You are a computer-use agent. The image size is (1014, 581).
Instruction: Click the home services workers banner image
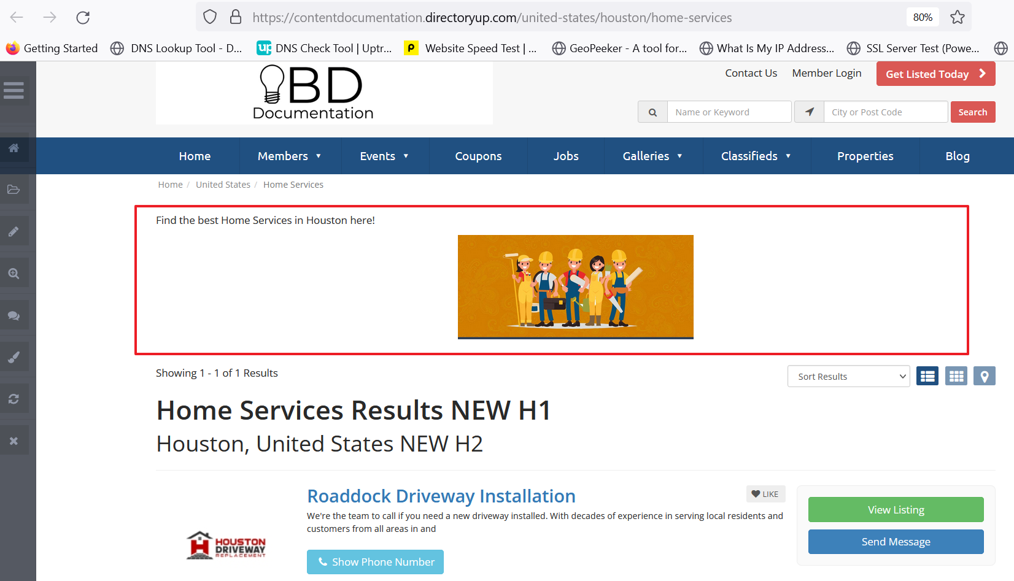[575, 287]
